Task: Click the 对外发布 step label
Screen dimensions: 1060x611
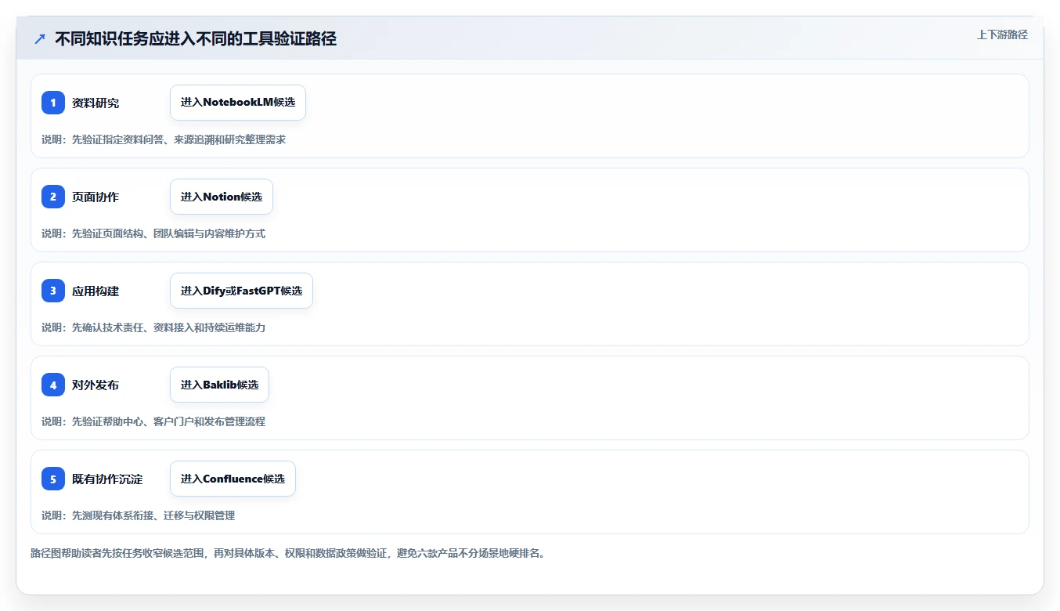Action: click(96, 385)
